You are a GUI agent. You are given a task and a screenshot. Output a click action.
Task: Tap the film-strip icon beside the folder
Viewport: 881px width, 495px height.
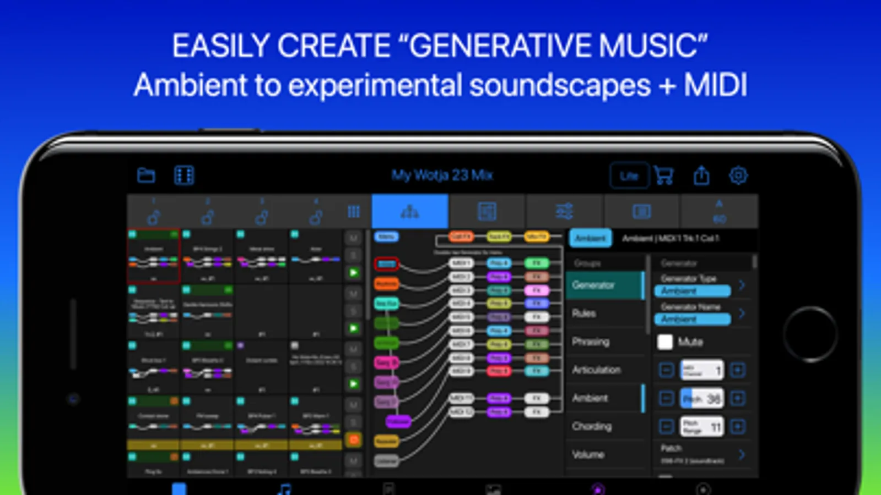184,175
